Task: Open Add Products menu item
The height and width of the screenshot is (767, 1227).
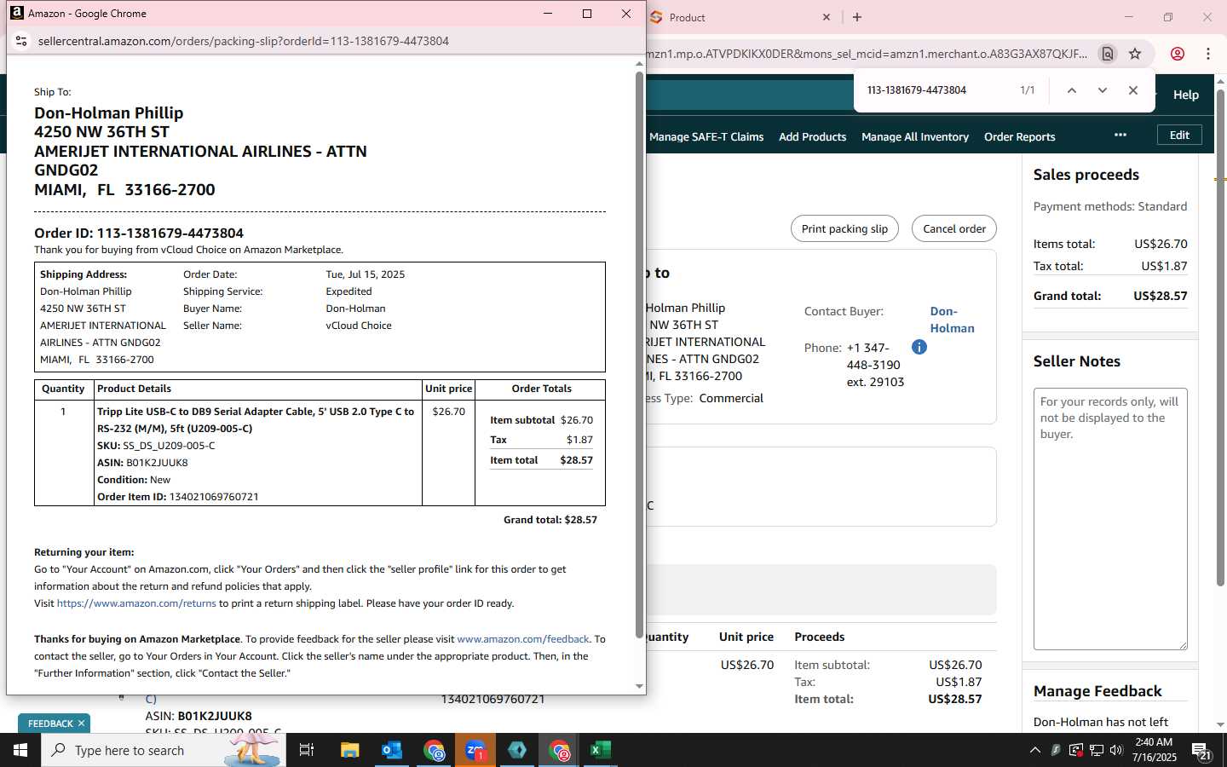Action: pos(812,136)
